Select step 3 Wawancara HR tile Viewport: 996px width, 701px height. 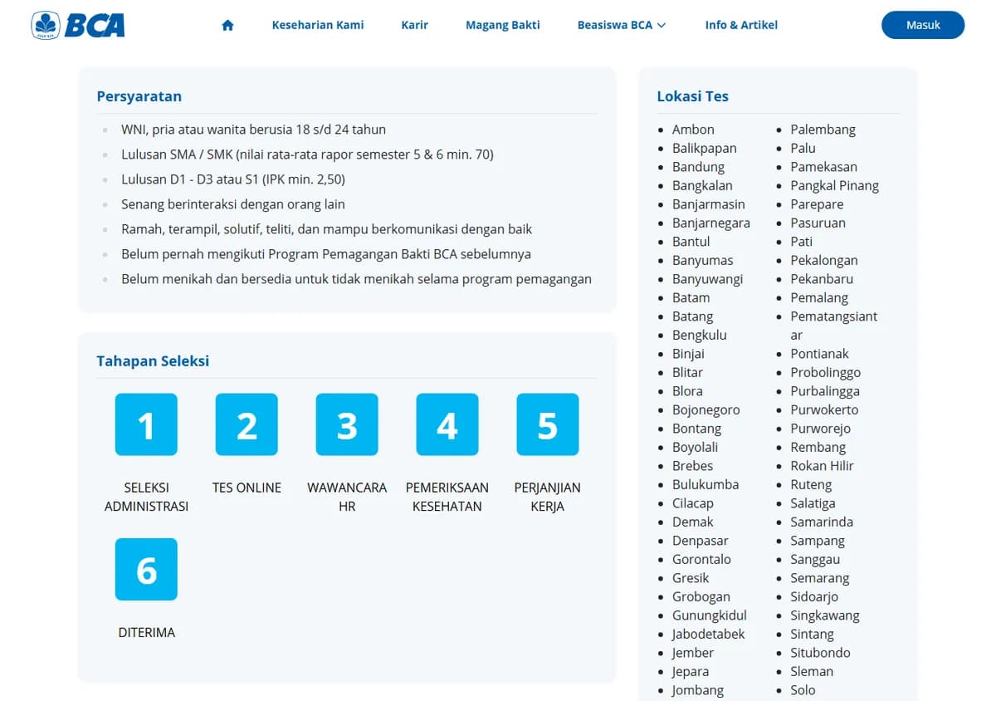[x=347, y=424]
